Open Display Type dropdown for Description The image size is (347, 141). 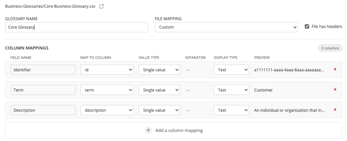click(231, 110)
